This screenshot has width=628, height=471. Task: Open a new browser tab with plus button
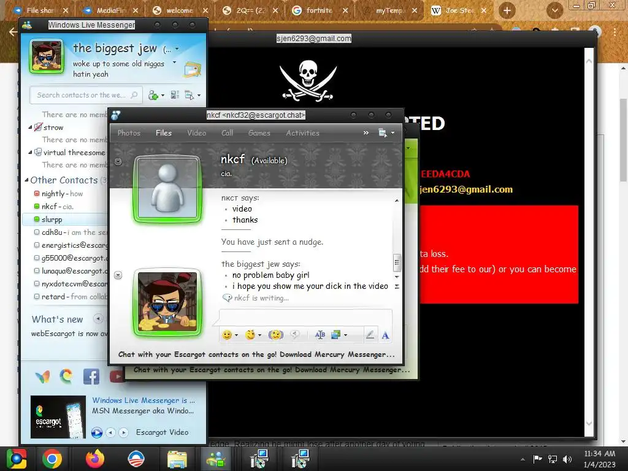pos(507,10)
